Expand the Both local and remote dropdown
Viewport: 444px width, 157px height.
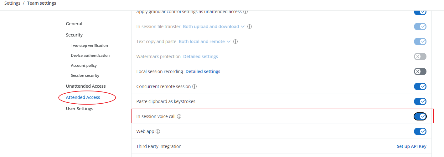coord(204,42)
